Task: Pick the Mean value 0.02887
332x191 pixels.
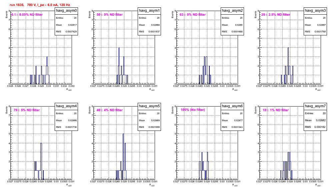Action: [321, 25]
